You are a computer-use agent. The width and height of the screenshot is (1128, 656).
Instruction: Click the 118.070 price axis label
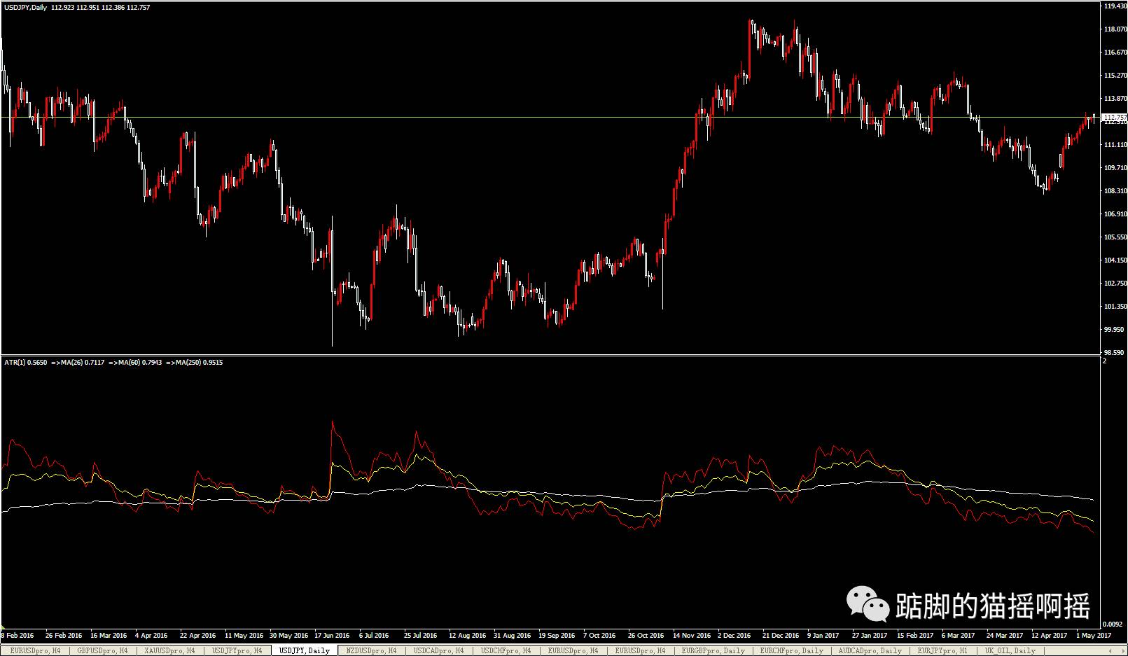pyautogui.click(x=1115, y=29)
